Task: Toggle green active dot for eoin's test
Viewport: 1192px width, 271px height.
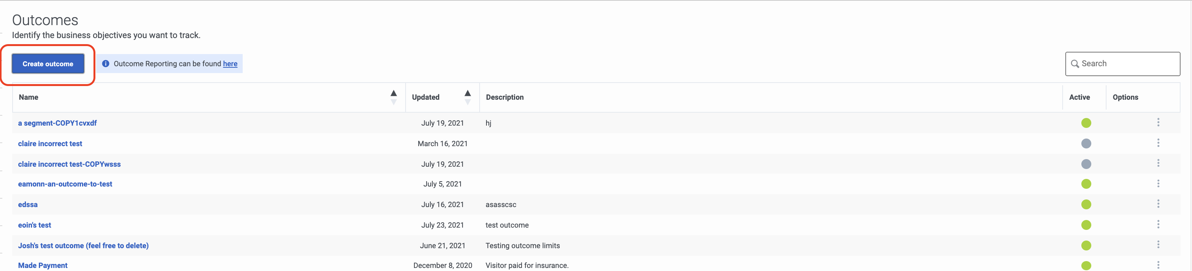Action: tap(1086, 225)
